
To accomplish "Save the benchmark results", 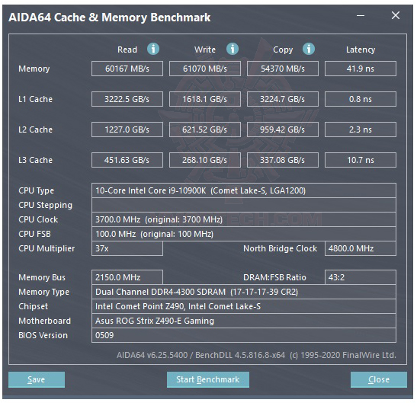I will (37, 379).
